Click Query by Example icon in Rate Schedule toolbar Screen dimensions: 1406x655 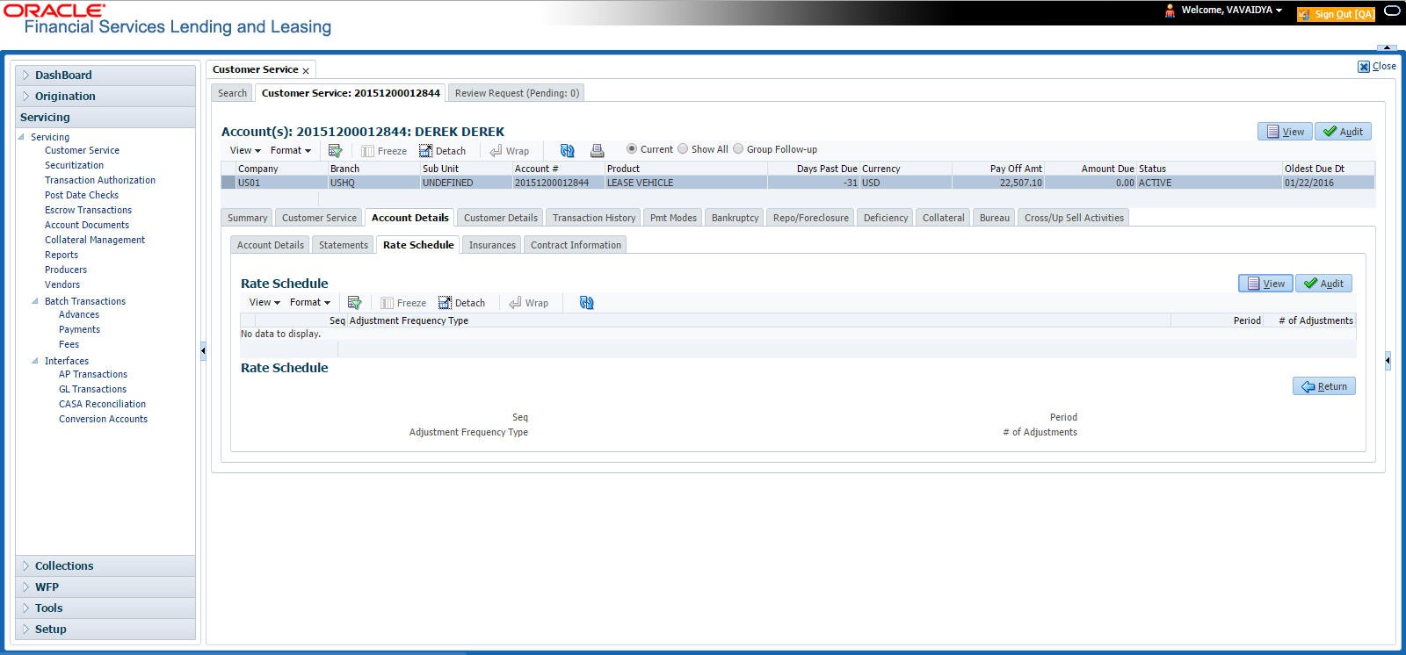(354, 302)
